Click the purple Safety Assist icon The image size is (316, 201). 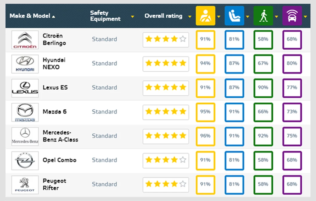coord(292,16)
